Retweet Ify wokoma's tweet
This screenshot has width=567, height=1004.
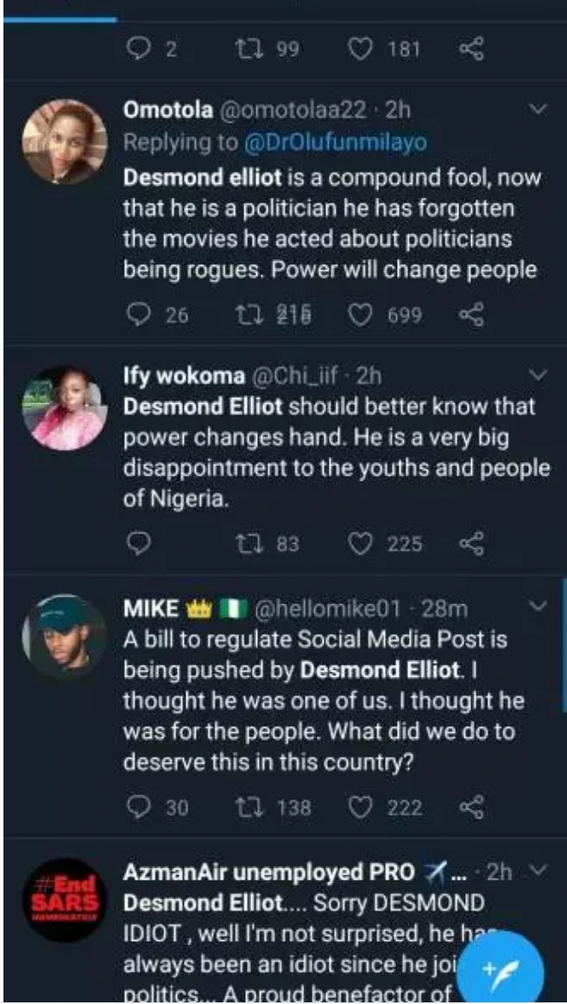click(249, 543)
